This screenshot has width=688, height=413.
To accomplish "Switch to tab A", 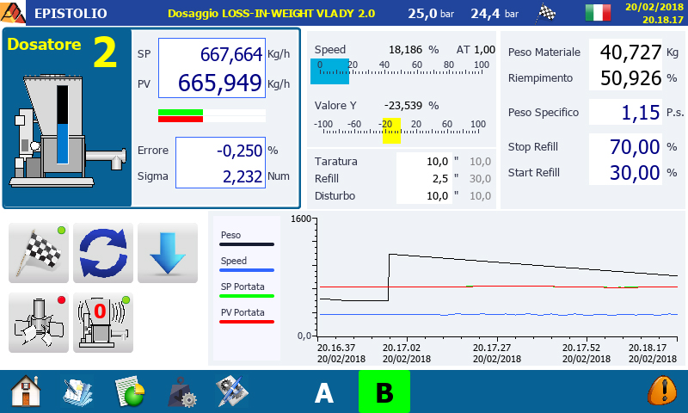I will (x=323, y=392).
